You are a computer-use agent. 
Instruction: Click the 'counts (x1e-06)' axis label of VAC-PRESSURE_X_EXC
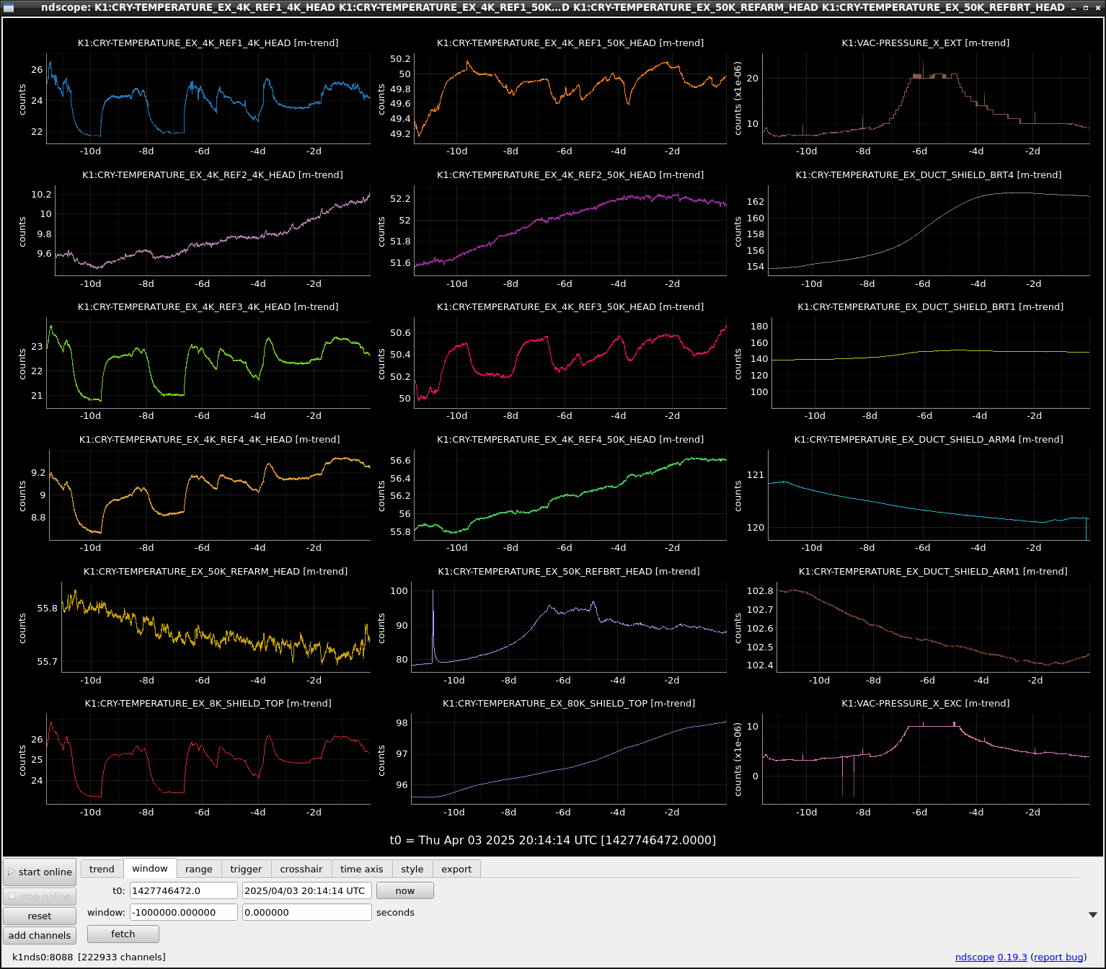pyautogui.click(x=738, y=760)
